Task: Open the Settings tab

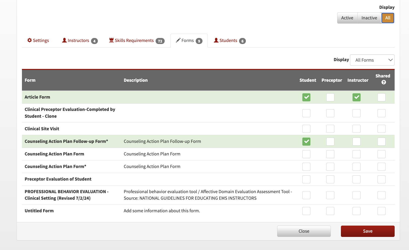Action: 38,40
